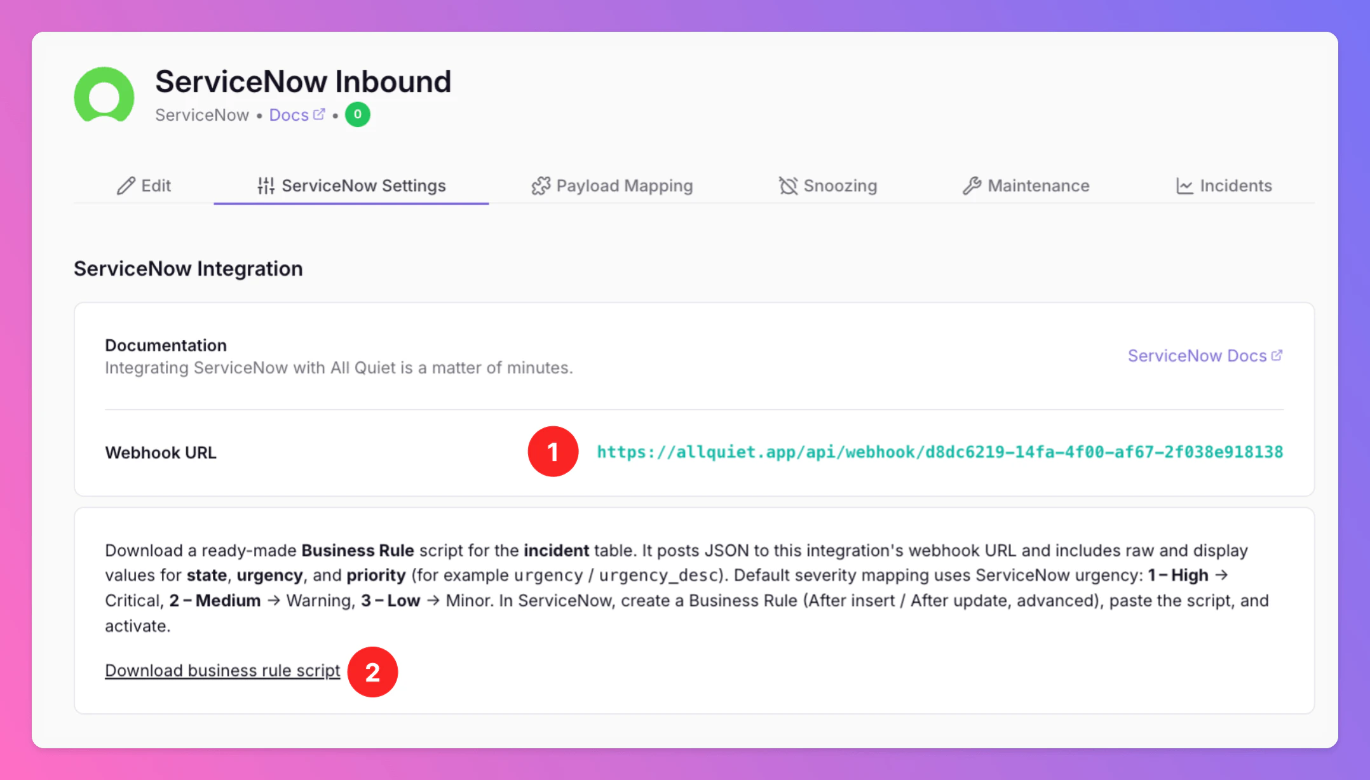Click the pencil icon beside Edit
This screenshot has height=780, width=1370.
(126, 185)
